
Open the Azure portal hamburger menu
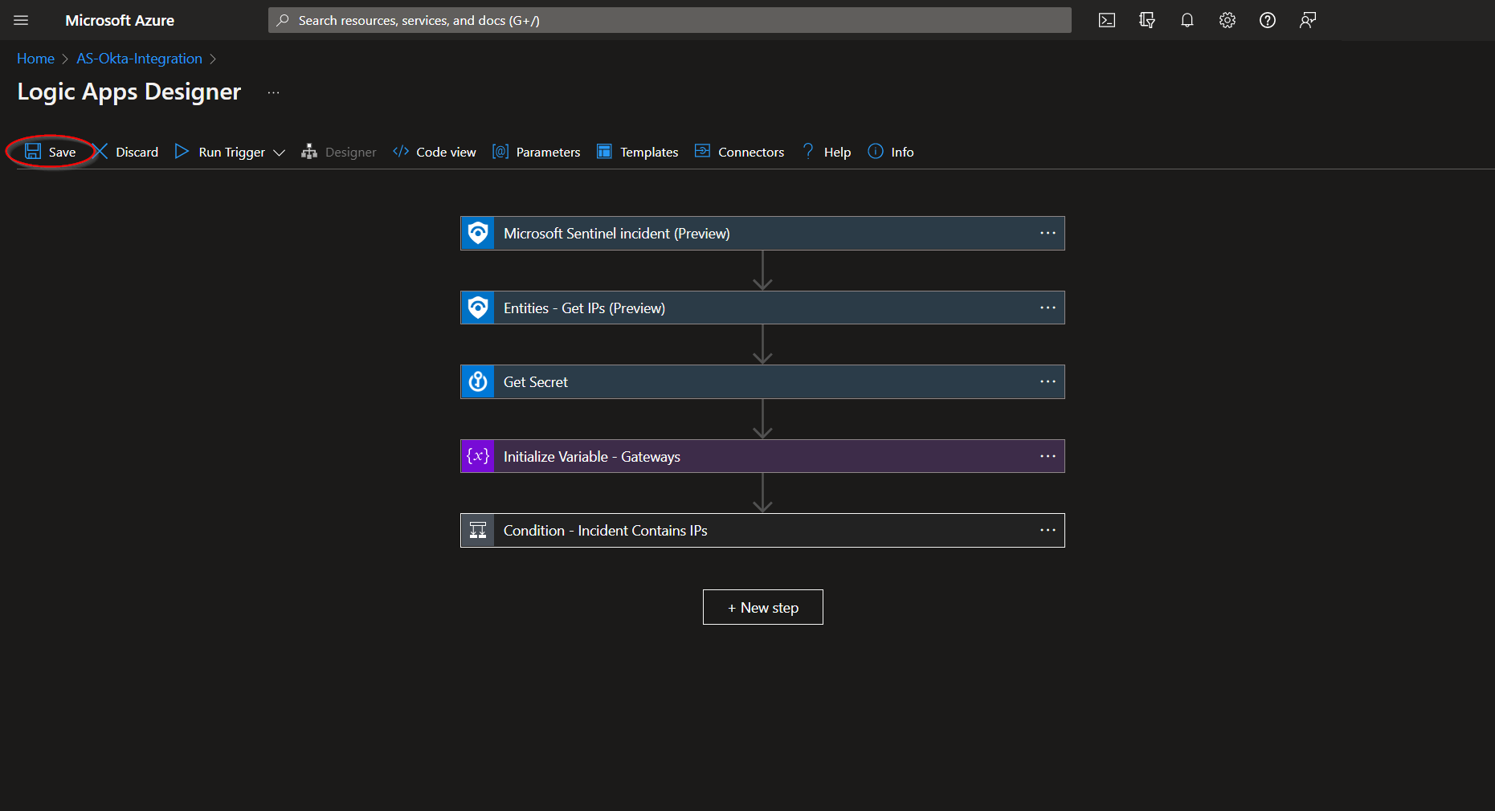(21, 20)
